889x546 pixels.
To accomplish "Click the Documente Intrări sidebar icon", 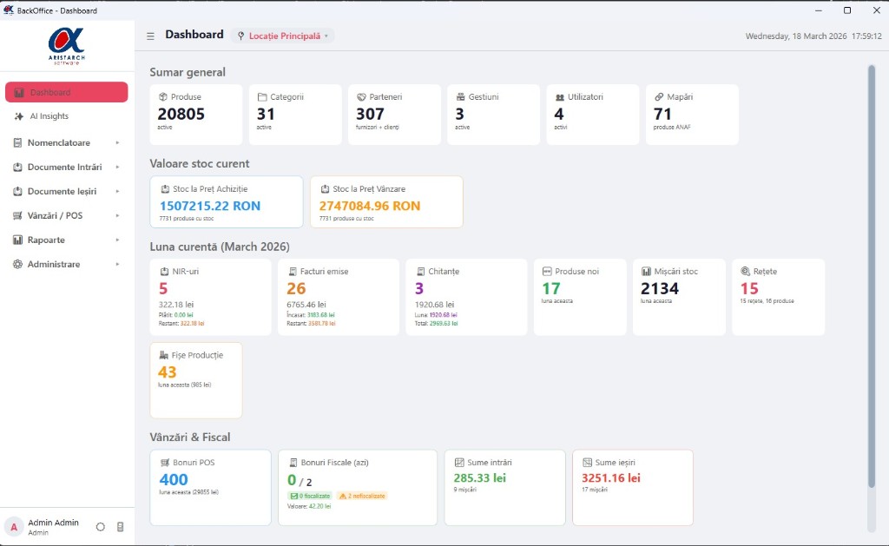I will [x=17, y=168].
